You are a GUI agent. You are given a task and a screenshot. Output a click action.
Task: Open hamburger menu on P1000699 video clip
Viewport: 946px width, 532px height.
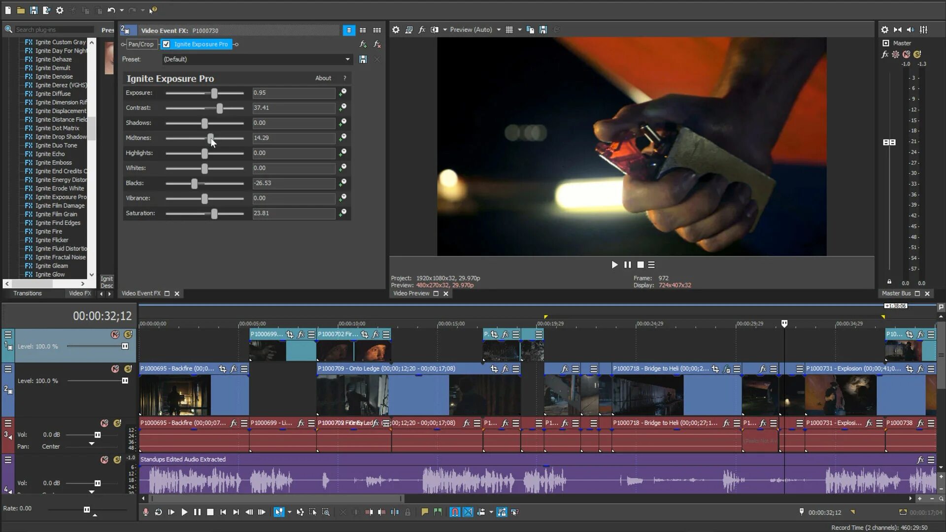point(311,334)
